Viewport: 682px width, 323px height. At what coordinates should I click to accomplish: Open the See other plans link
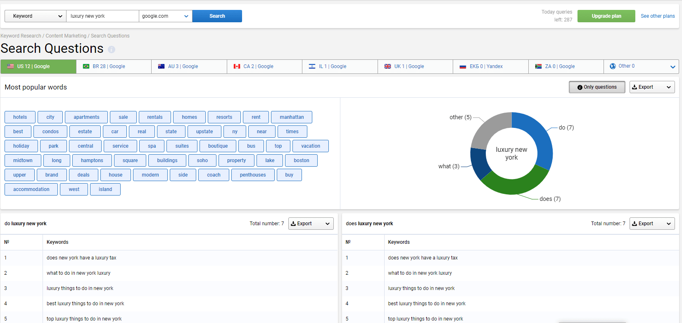click(x=658, y=16)
